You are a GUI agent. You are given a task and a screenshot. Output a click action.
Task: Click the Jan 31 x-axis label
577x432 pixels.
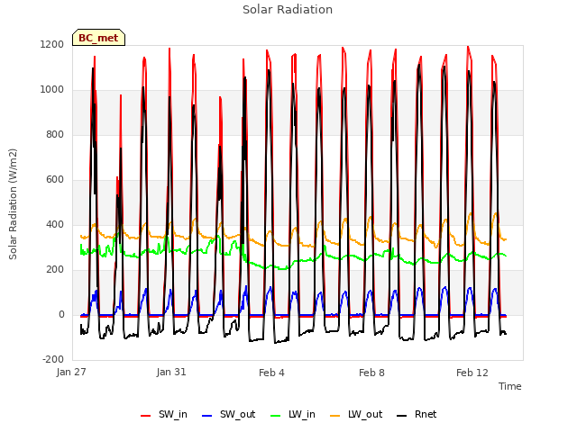[171, 372]
